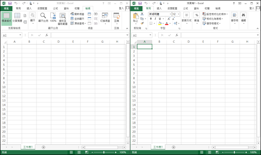Expand the formula bar in 活頁簿1
This screenshot has width=261, height=155.
coord(258,35)
